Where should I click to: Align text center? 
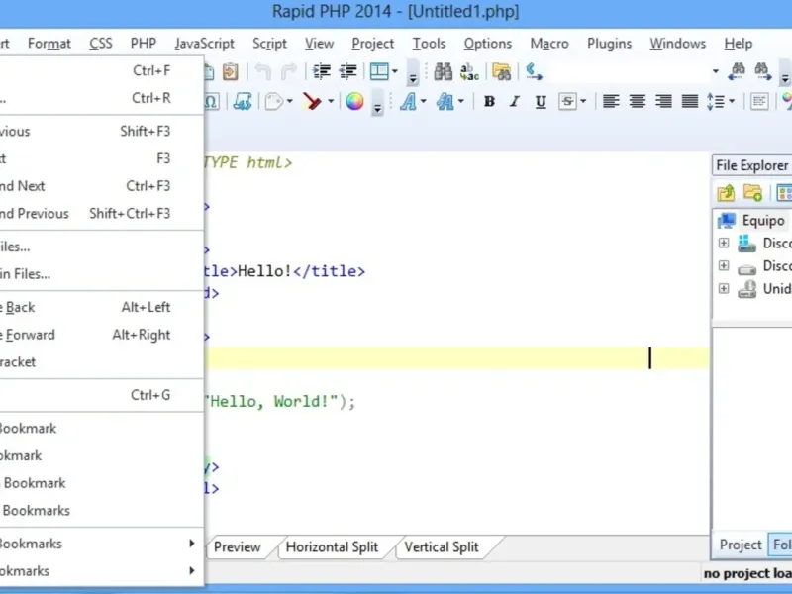[x=638, y=102]
